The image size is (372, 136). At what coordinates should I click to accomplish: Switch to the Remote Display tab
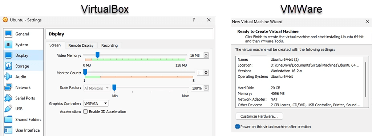point(81,45)
